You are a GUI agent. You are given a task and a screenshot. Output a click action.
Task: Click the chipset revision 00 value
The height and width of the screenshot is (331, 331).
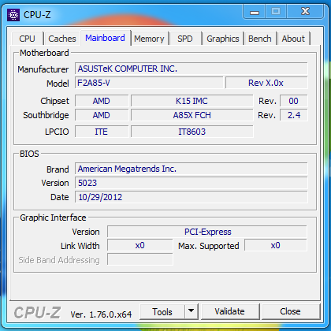click(294, 101)
